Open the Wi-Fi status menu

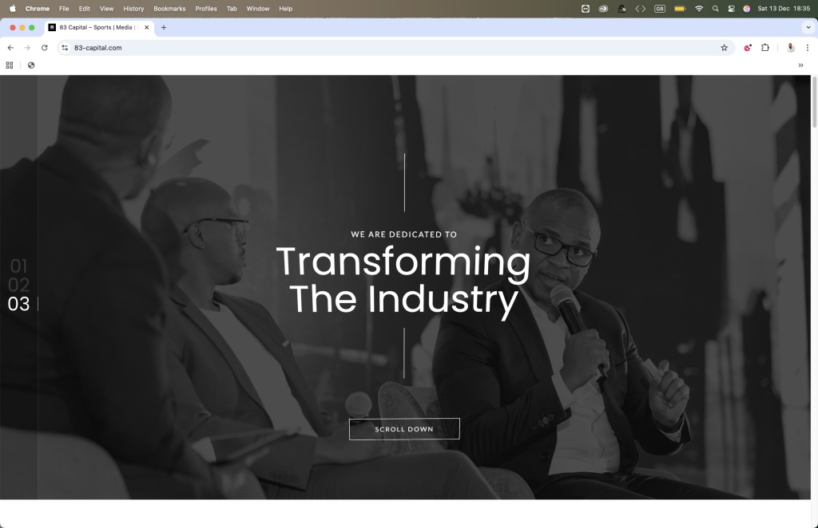click(699, 9)
